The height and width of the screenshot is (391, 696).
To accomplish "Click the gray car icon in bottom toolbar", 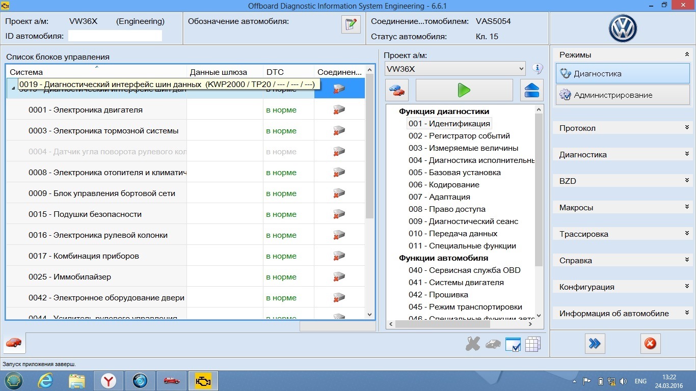I will pos(493,344).
